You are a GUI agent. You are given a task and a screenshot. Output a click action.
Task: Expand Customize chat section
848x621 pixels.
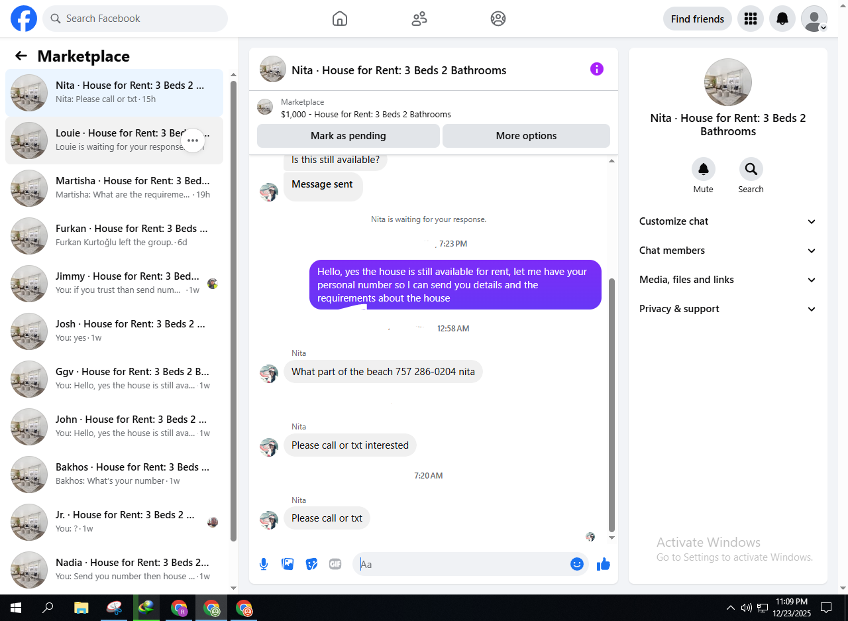pos(728,221)
